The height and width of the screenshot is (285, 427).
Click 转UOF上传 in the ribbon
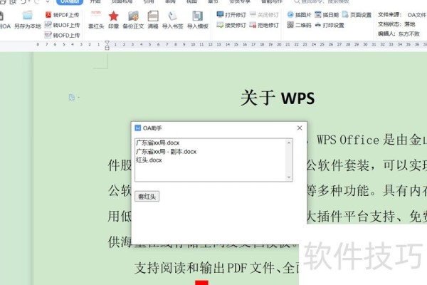click(63, 25)
